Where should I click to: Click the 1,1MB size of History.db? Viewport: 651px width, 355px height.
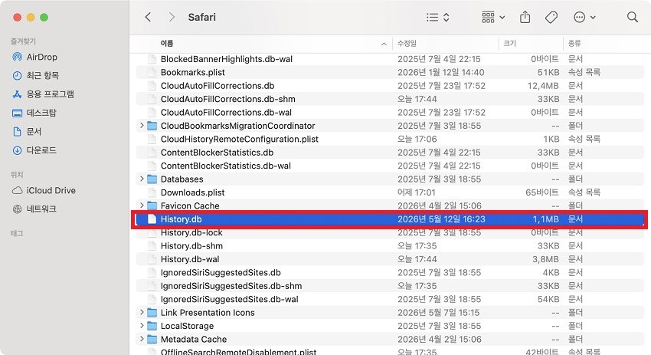(x=545, y=219)
